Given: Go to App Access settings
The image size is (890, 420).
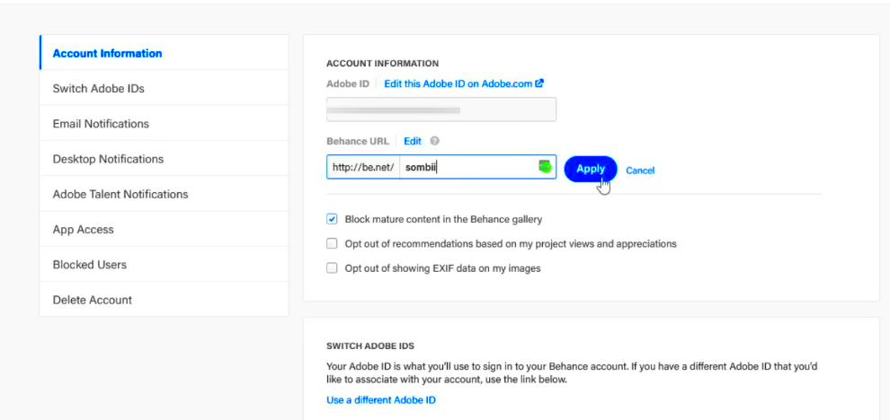Looking at the screenshot, I should pyautogui.click(x=164, y=229).
